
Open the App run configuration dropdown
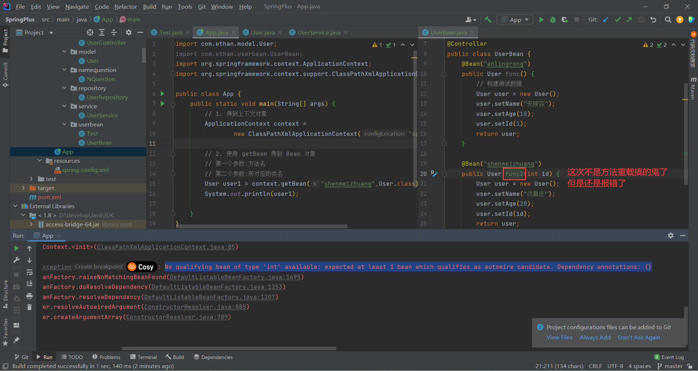coord(515,20)
